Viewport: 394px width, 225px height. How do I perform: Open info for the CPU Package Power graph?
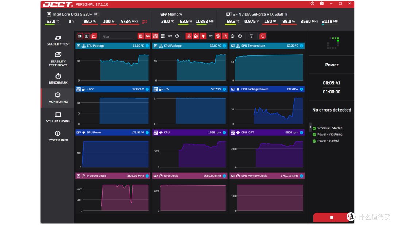(302, 89)
